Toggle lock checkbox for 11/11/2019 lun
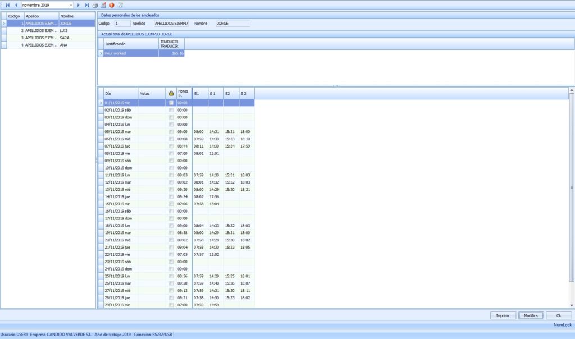 171,175
